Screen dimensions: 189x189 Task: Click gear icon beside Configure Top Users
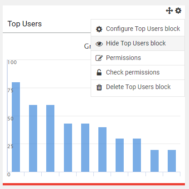pyautogui.click(x=99, y=29)
